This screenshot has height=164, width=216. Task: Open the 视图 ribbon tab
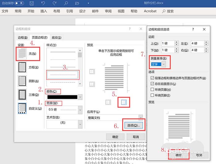[x=121, y=11]
